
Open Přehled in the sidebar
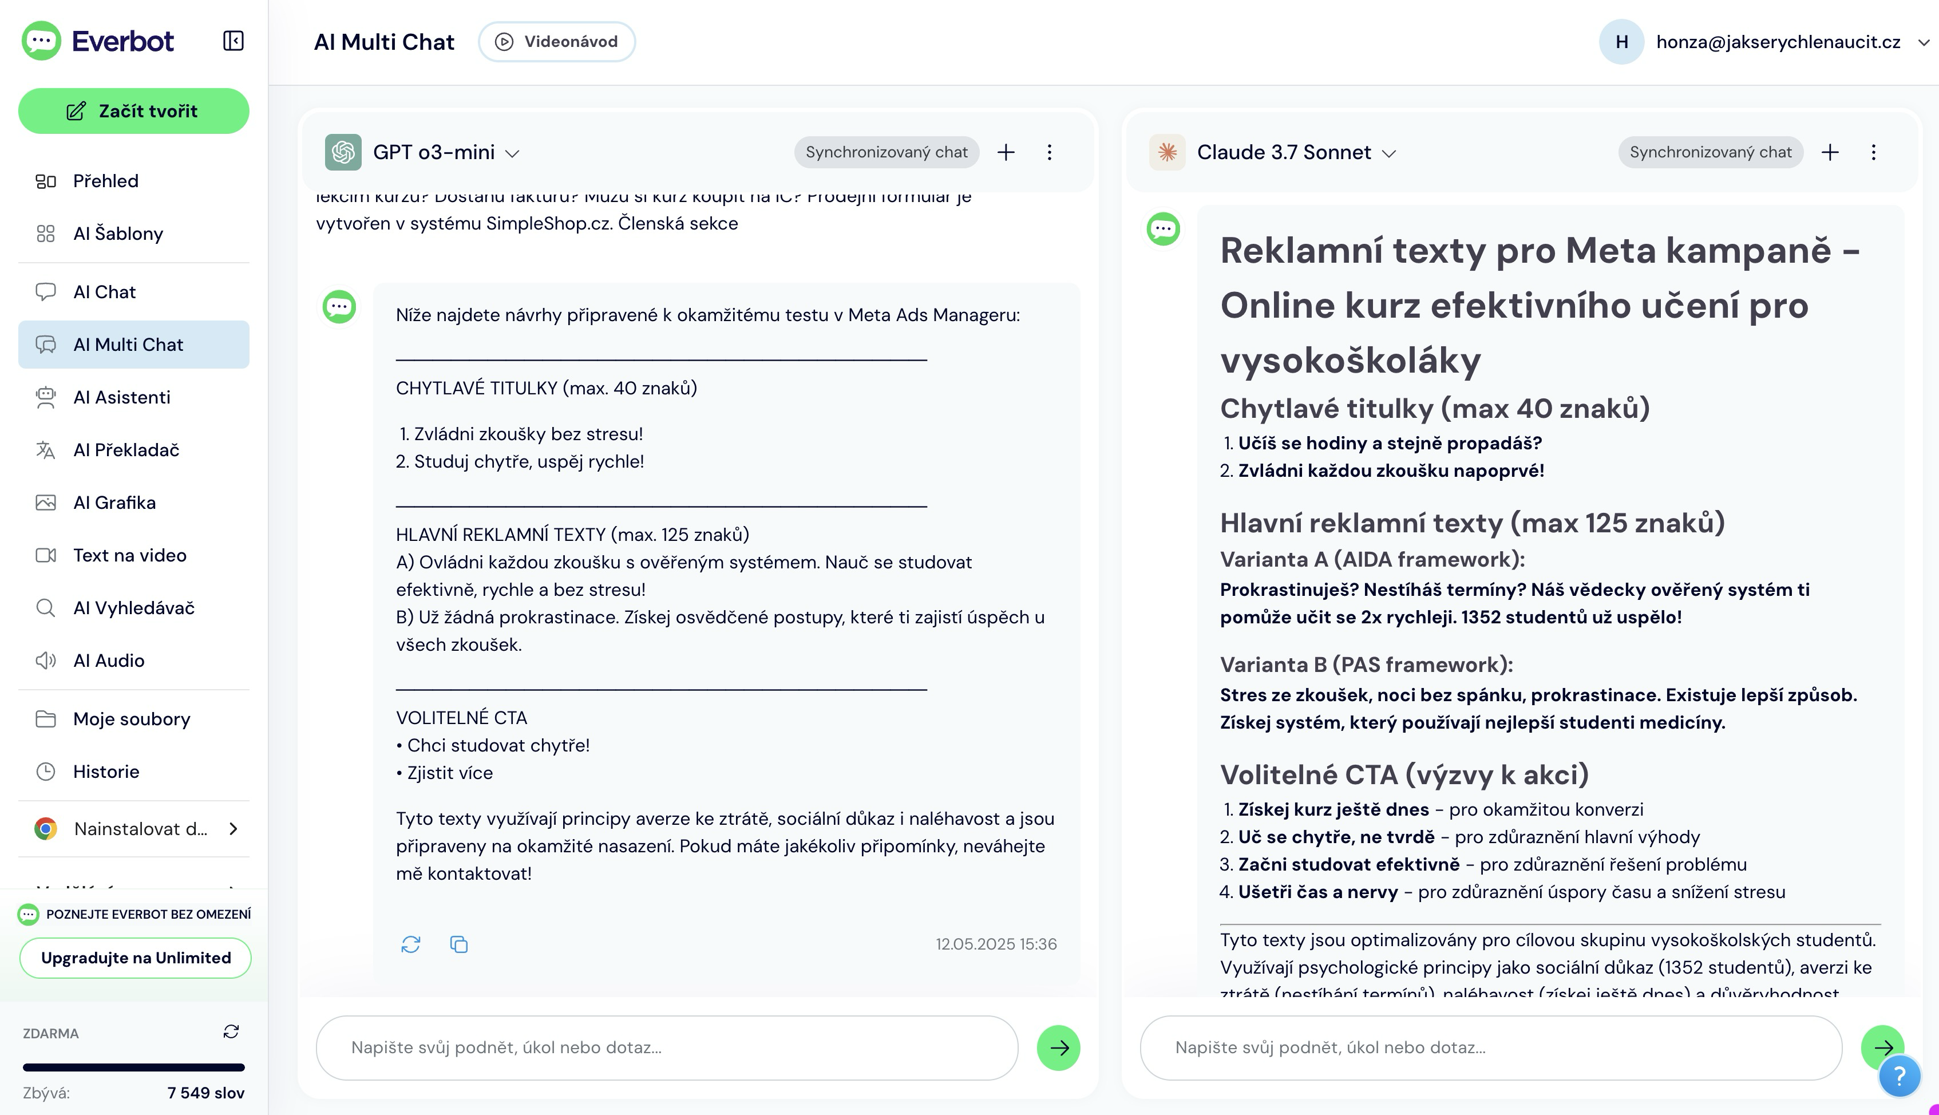[x=134, y=181]
